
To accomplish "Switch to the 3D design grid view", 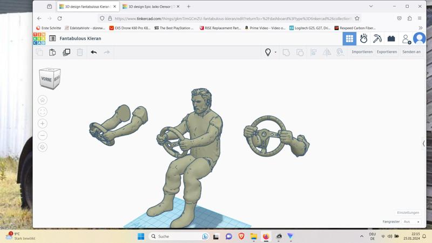I will click(349, 38).
